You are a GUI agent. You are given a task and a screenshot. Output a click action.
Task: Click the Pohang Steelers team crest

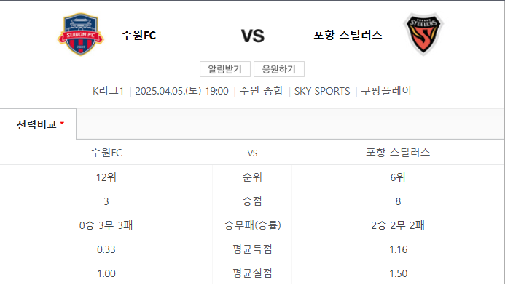click(x=423, y=34)
